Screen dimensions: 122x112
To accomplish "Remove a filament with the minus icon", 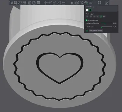I will click(x=96, y=7).
